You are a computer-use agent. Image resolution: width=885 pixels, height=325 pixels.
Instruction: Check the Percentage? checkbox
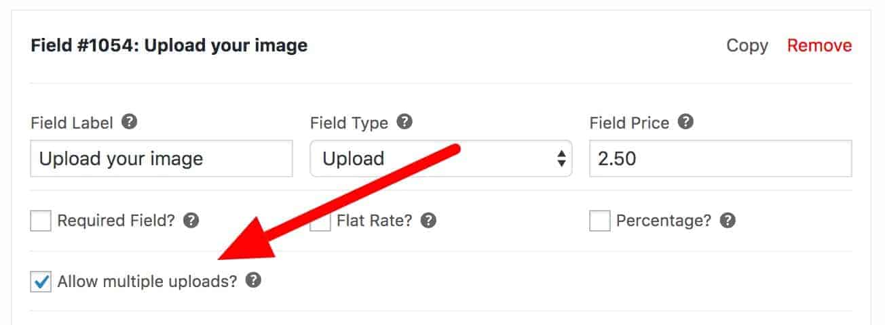click(600, 221)
